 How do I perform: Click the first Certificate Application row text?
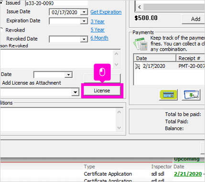pos(108,174)
